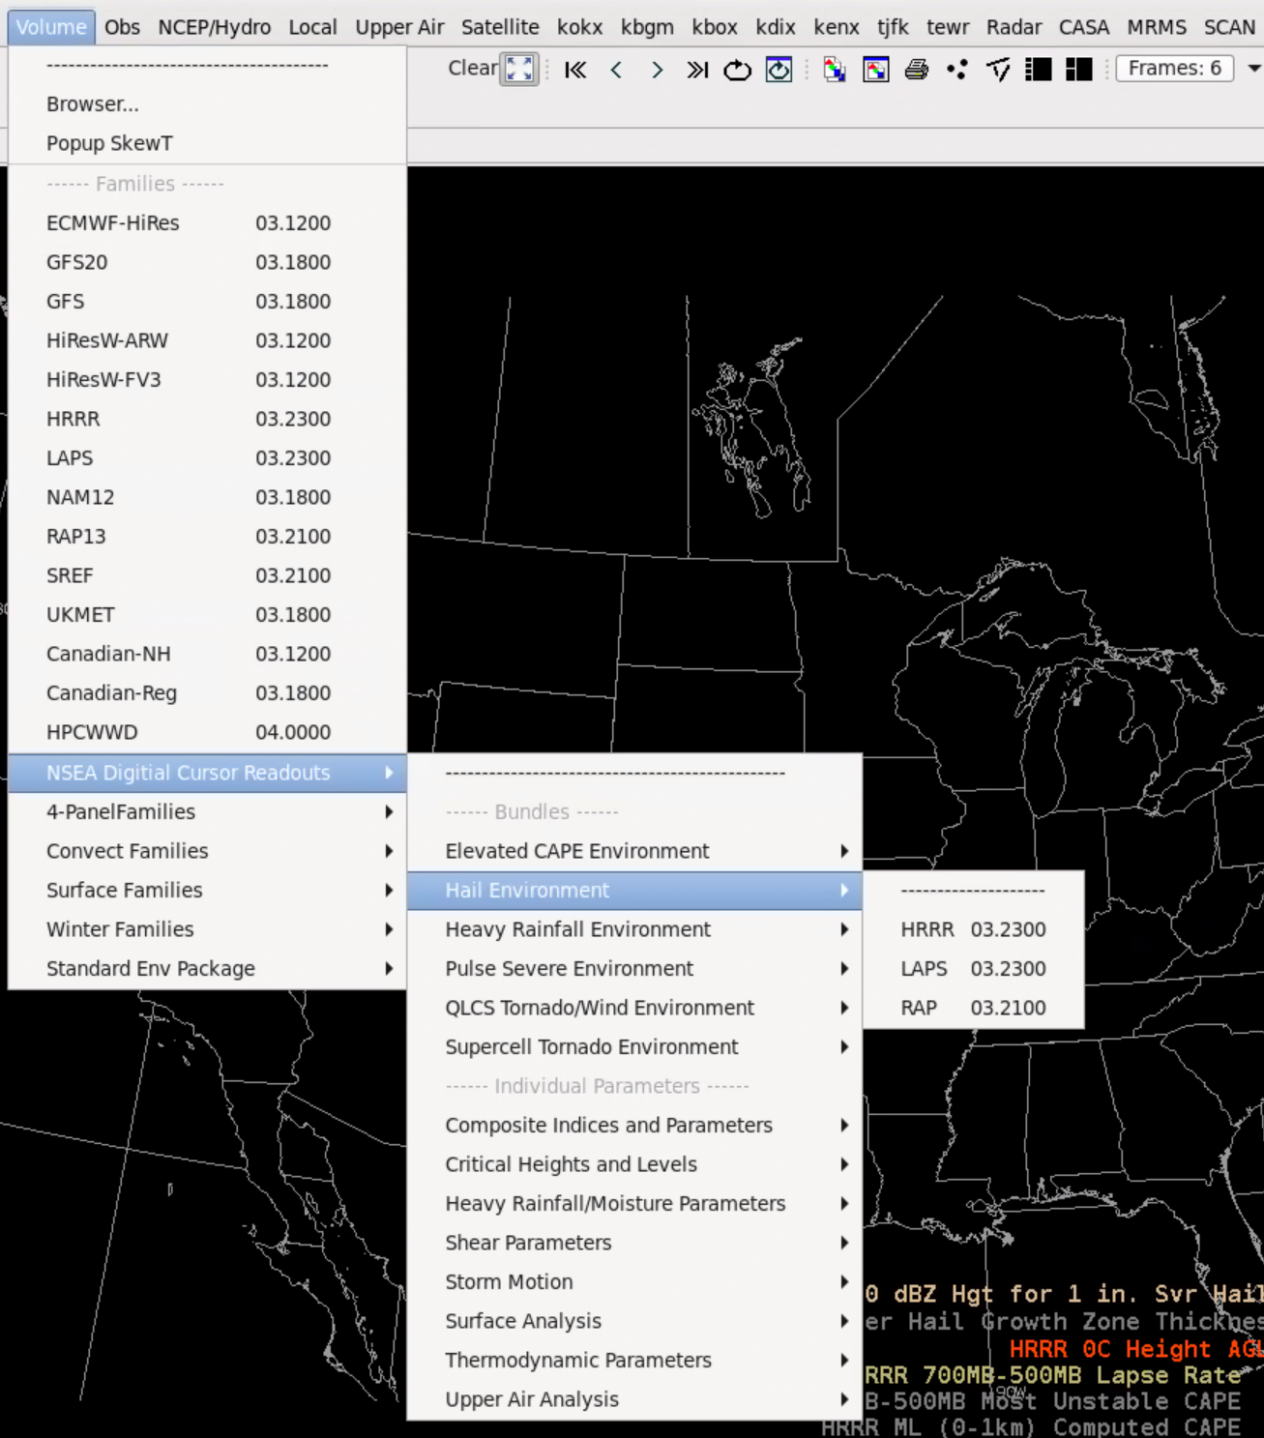Expand Convect Families submenu
The height and width of the screenshot is (1438, 1264).
(x=207, y=851)
